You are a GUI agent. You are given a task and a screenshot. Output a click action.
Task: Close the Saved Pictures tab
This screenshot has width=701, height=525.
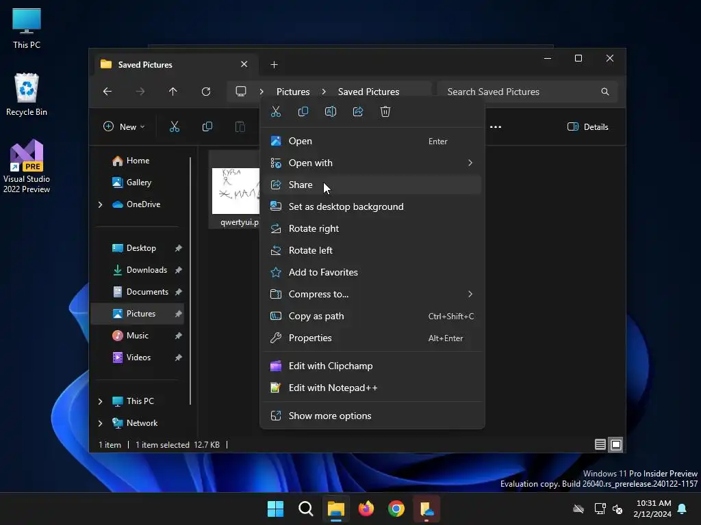[x=244, y=64]
